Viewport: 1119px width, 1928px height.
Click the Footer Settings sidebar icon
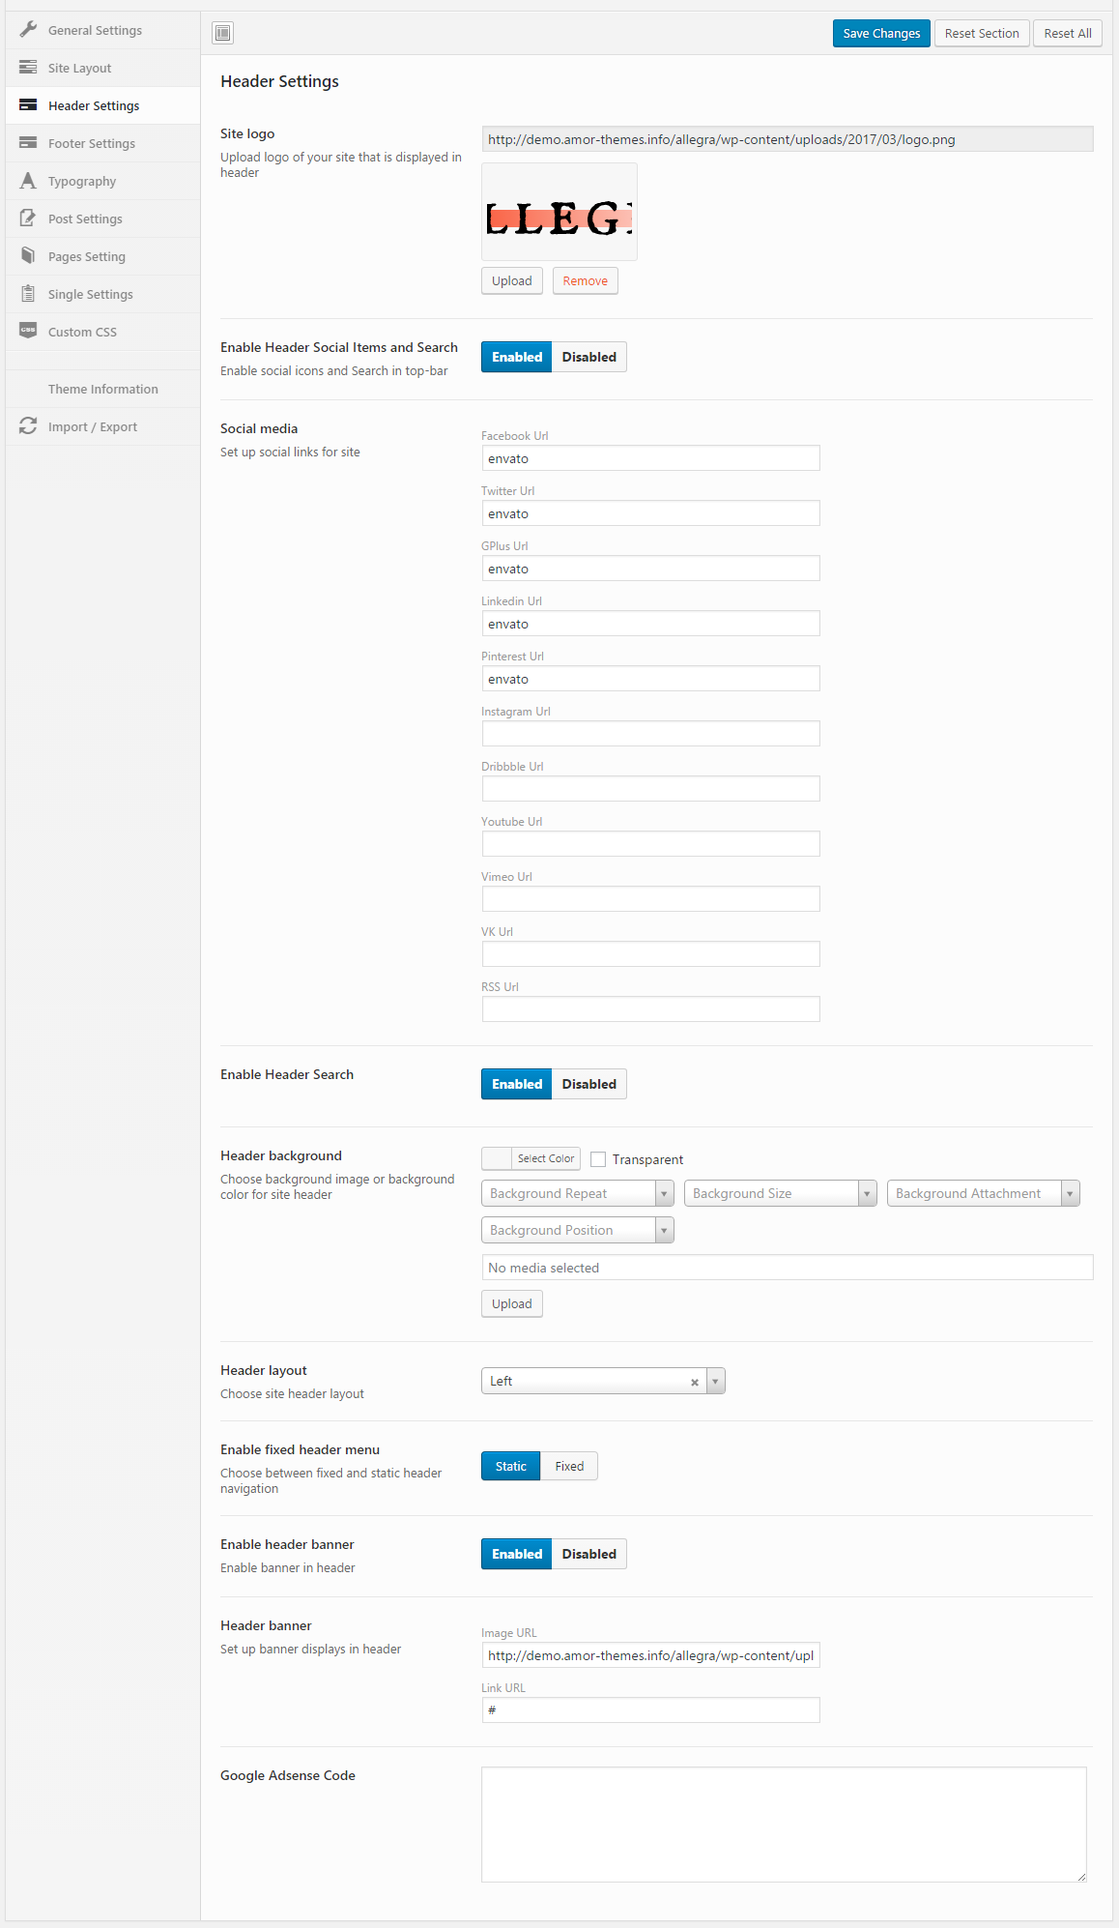(x=28, y=143)
